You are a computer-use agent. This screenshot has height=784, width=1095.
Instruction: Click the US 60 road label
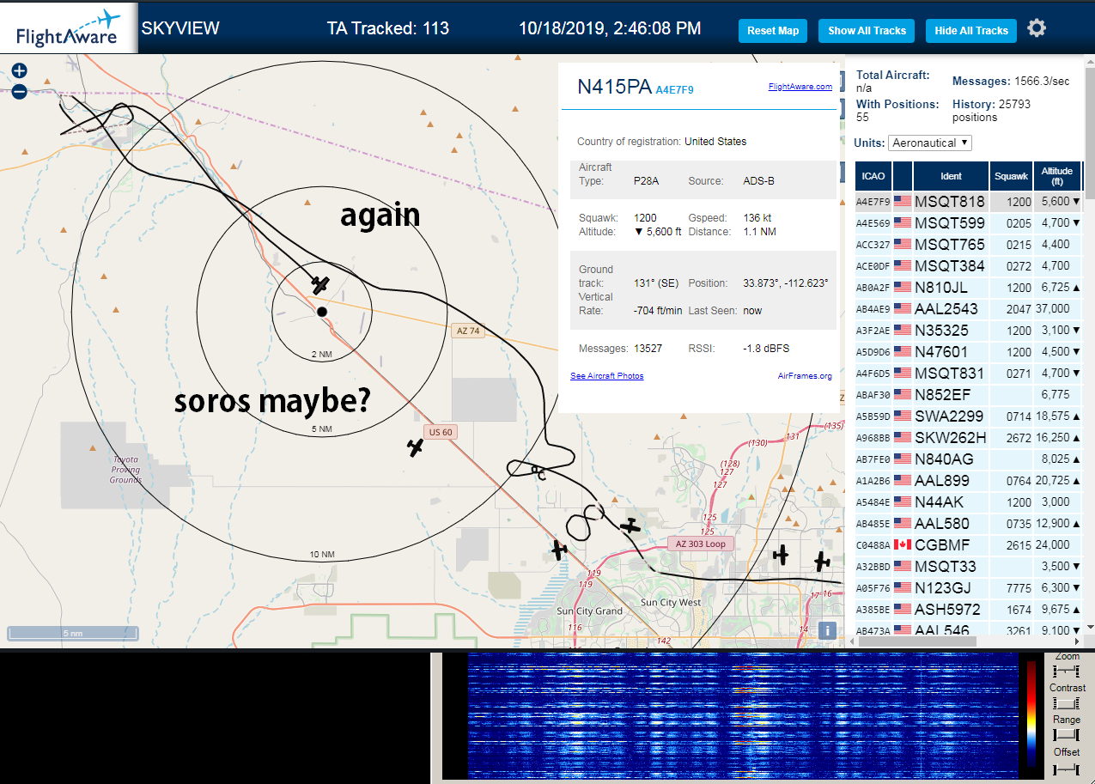click(x=441, y=432)
